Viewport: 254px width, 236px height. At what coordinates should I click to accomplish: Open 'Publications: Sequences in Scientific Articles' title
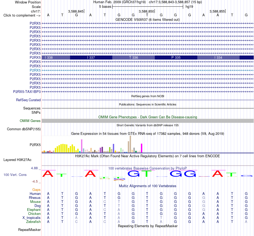(x=148, y=104)
